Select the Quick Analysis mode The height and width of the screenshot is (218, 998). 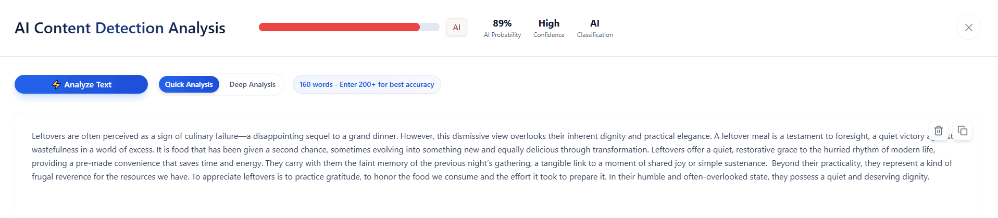[189, 84]
